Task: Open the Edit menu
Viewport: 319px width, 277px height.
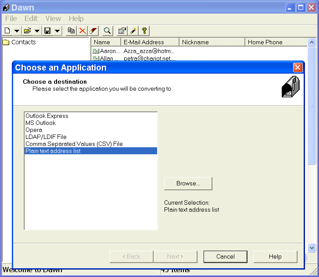Action: click(x=31, y=18)
